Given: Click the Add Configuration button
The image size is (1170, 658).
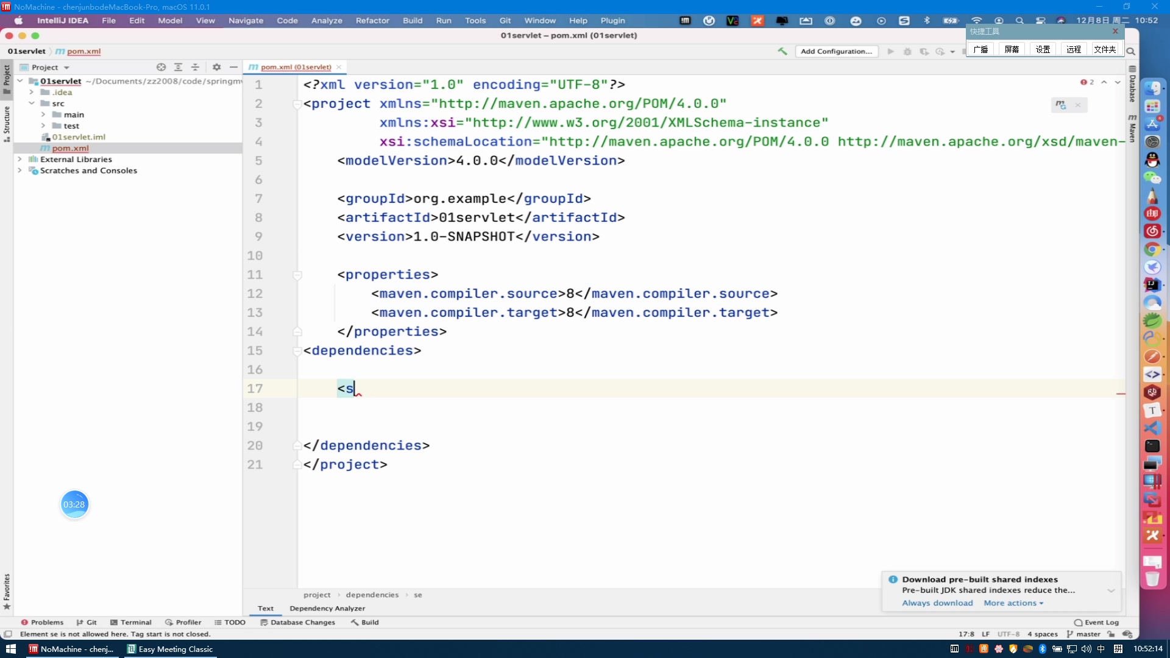Looking at the screenshot, I should (x=836, y=51).
